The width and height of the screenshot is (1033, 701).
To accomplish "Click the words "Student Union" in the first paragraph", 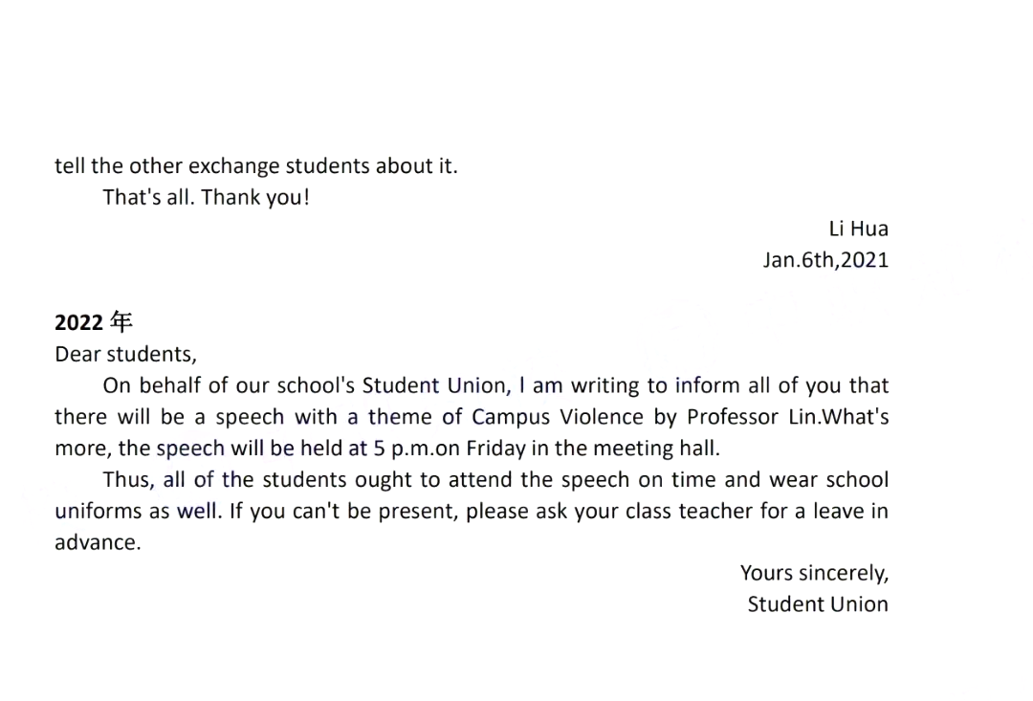I will [433, 385].
